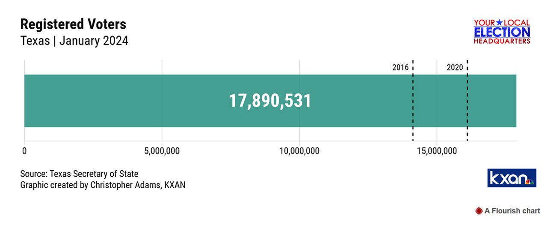Select the 2016 marker label
Screen dimensions: 556x228
tap(400, 68)
